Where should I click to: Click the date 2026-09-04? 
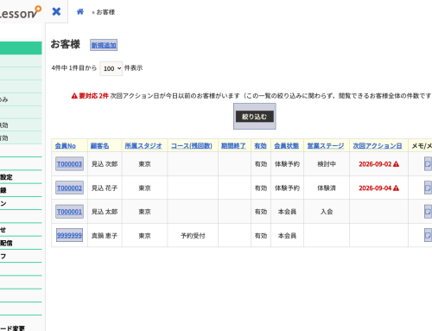[375, 188]
